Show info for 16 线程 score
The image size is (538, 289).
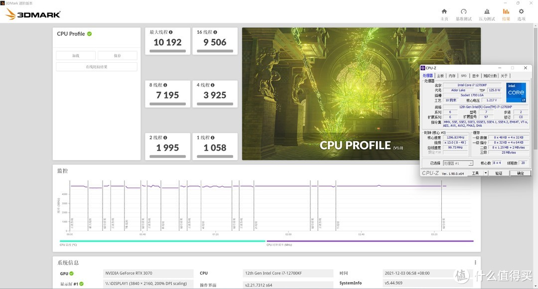point(215,32)
